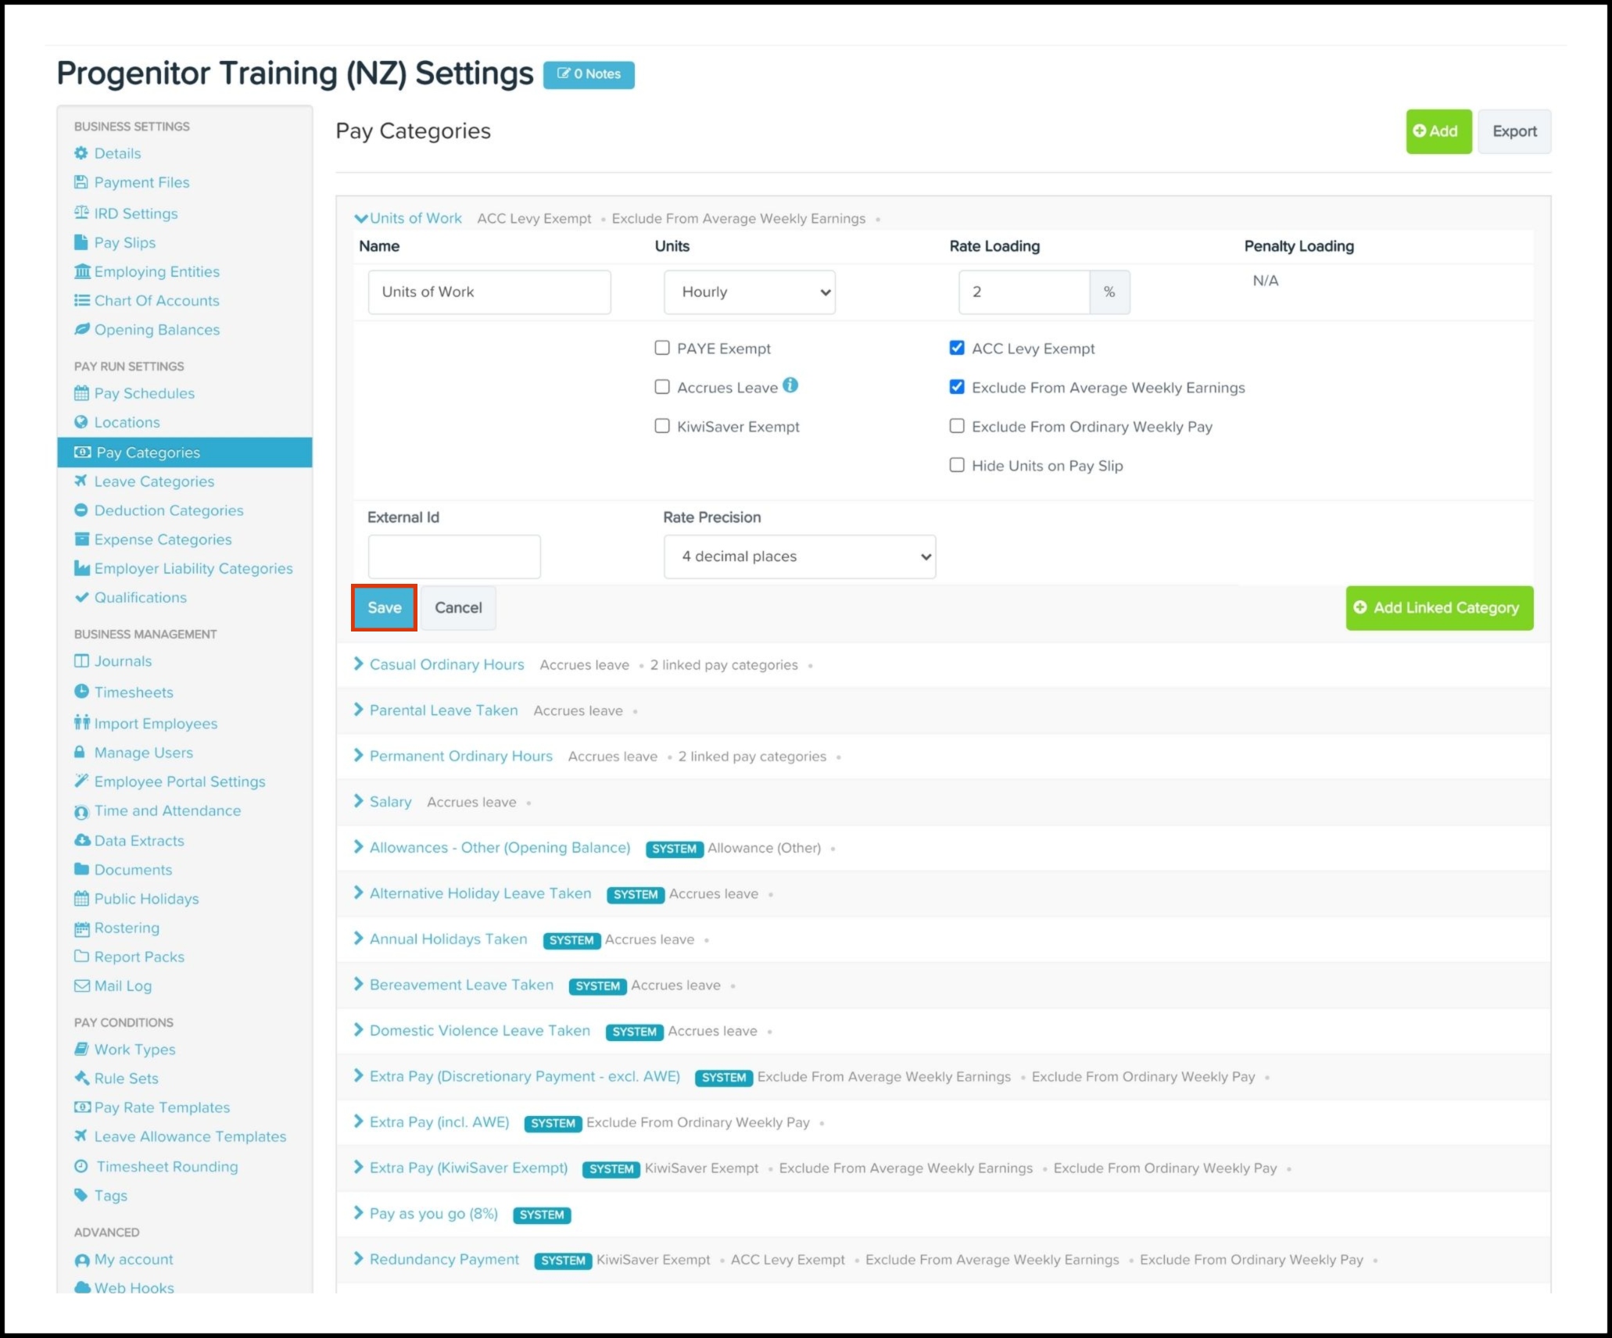
Task: Click the IRD Settings scales icon
Action: coord(81,213)
